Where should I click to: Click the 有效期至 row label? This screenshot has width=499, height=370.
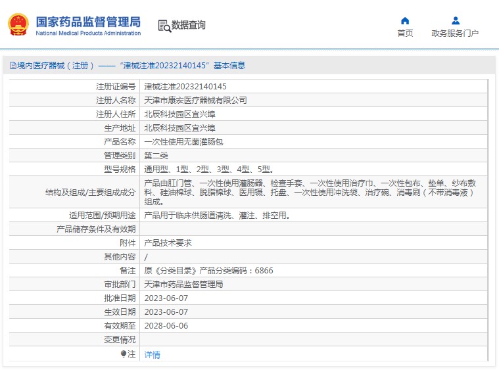pos(120,326)
